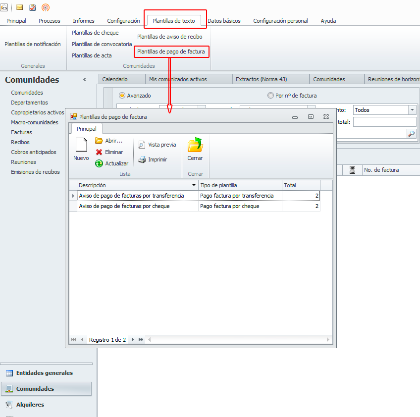Switch to the Calendario document tab
This screenshot has height=417, width=420.
coord(122,79)
